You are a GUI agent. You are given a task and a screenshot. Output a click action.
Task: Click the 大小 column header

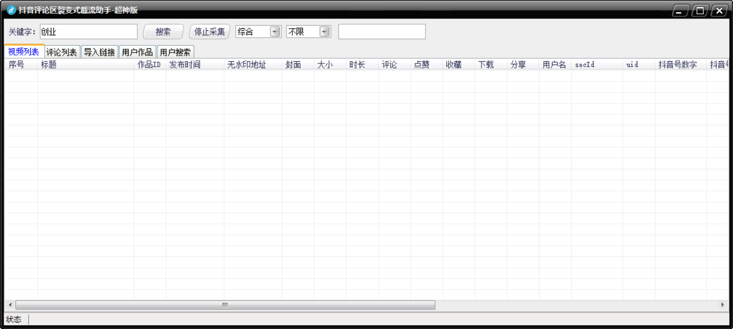tap(330, 64)
